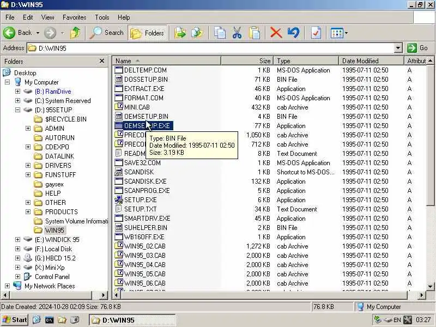Sort by the Type column header
The height and width of the screenshot is (327, 436).
tap(306, 61)
